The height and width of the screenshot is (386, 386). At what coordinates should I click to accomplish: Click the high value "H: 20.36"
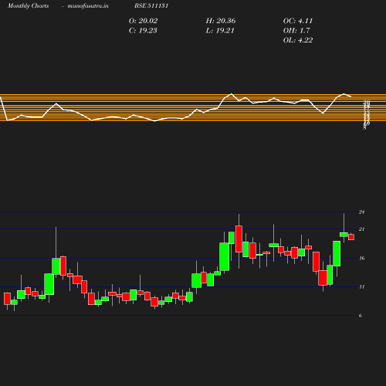(x=221, y=21)
